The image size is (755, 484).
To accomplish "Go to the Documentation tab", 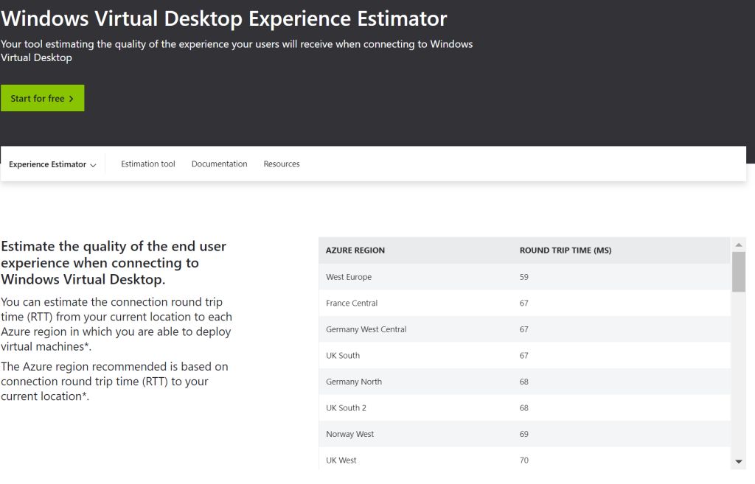I will pos(219,164).
